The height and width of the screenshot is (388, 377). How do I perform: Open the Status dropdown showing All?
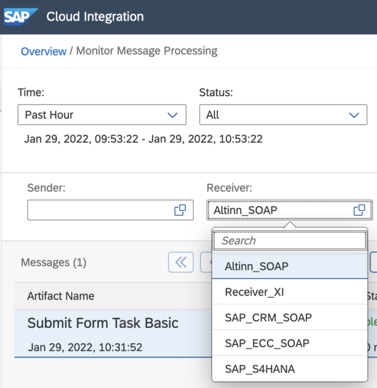click(x=283, y=115)
